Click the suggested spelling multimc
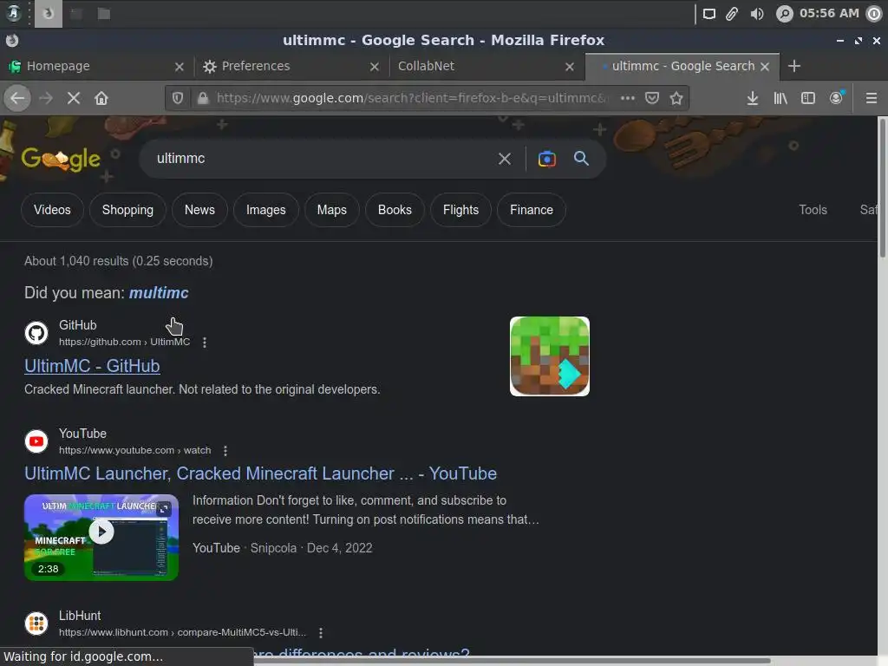The height and width of the screenshot is (666, 888). (x=159, y=293)
